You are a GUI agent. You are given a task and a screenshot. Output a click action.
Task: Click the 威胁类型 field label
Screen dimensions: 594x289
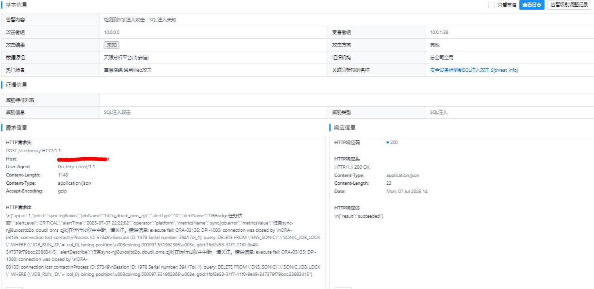pyautogui.click(x=341, y=112)
